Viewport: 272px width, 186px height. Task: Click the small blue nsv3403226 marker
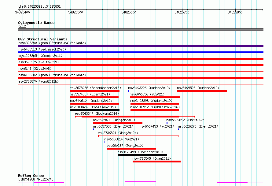point(129,91)
